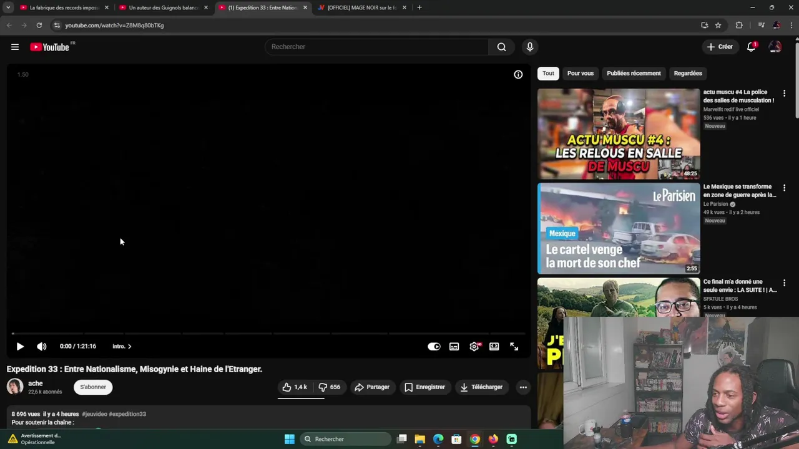Open the player settings gear

coord(474,346)
